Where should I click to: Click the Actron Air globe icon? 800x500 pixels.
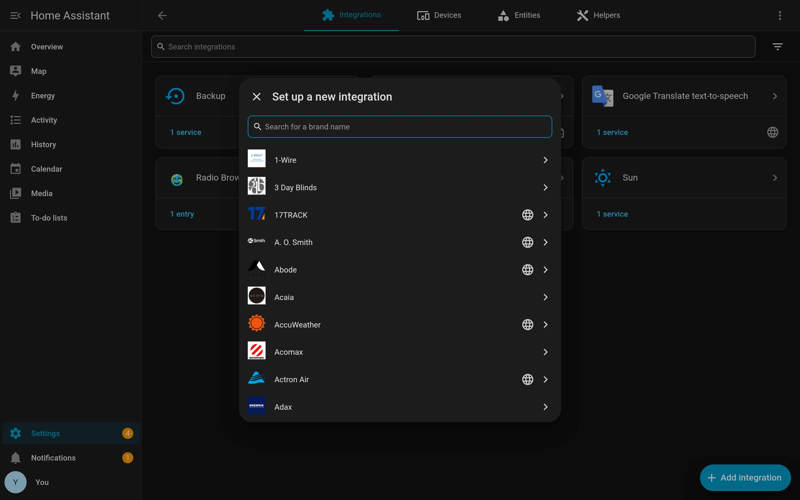(x=528, y=379)
